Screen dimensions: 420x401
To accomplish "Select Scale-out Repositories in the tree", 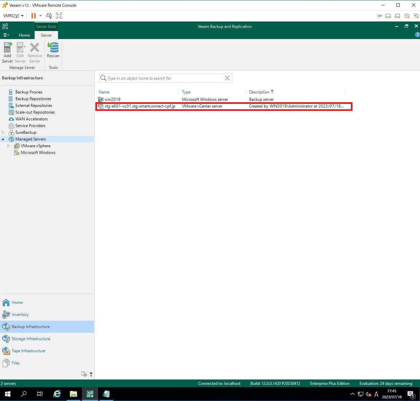I will [x=35, y=112].
